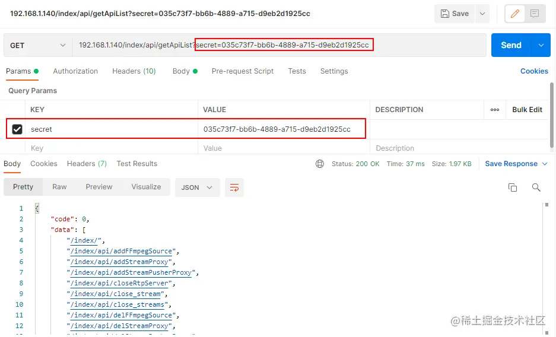The height and width of the screenshot is (337, 556).
Task: Open the Headers (10) request tab
Action: [x=134, y=71]
